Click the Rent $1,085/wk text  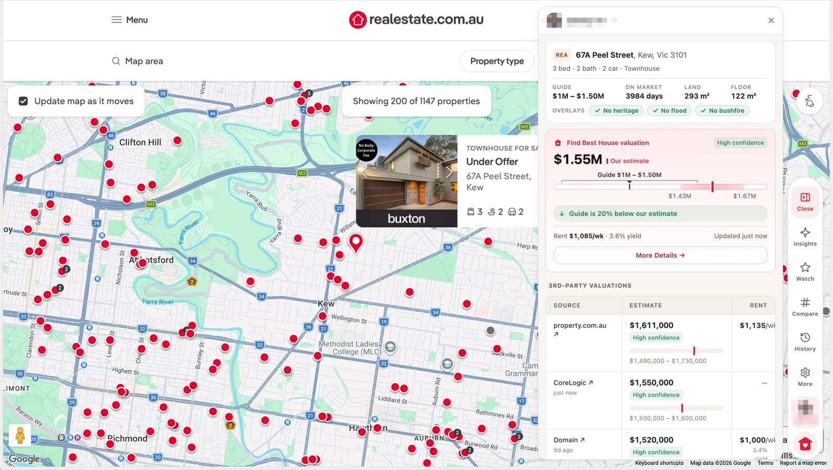pyautogui.click(x=578, y=236)
